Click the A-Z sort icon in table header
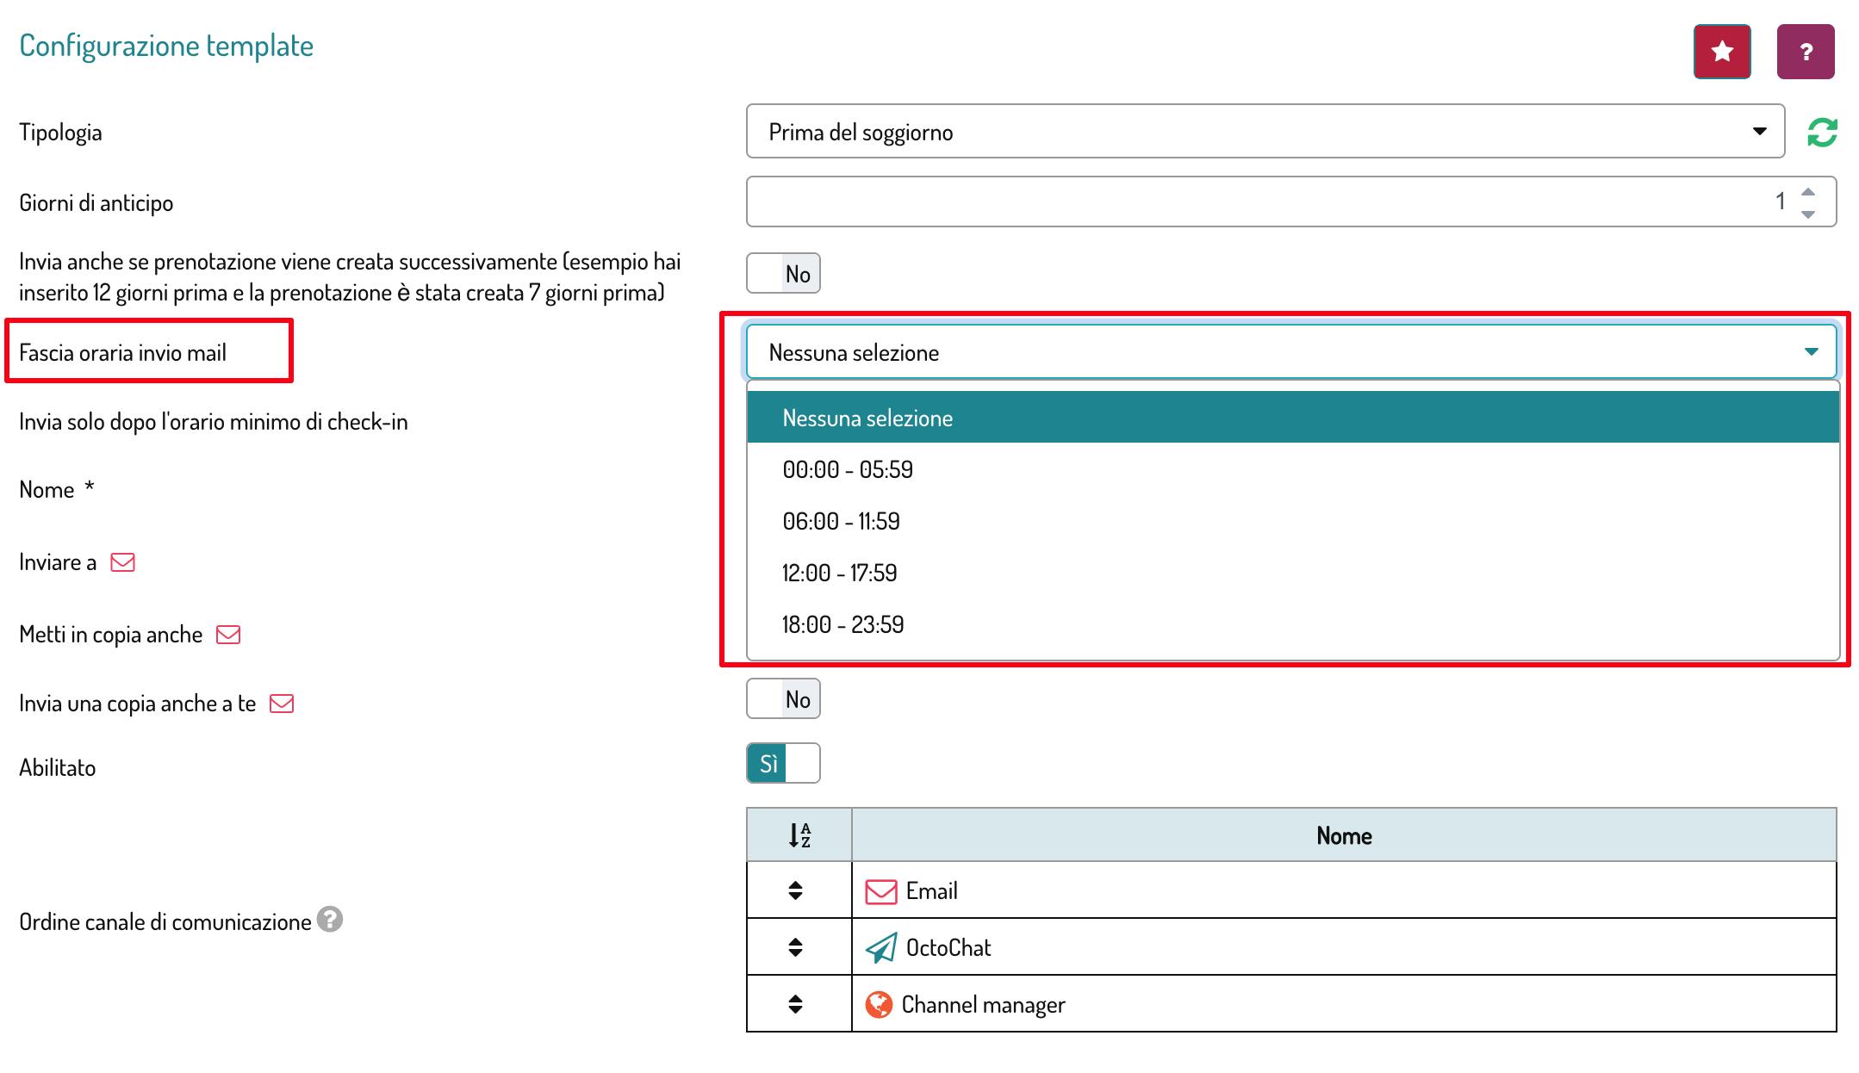Viewport: 1859px width, 1073px height. (799, 834)
